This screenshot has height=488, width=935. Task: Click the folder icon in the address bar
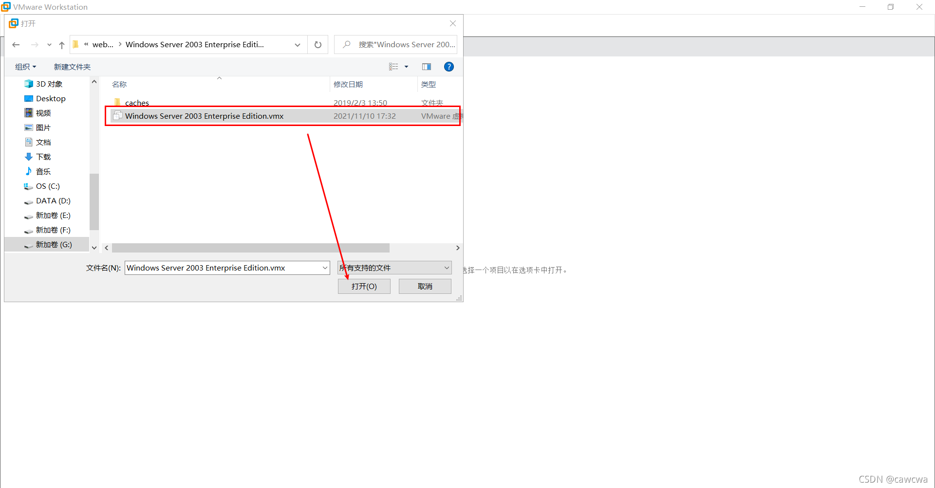(x=76, y=44)
